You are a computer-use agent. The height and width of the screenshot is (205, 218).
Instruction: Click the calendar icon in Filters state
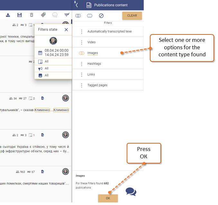[x=40, y=53]
